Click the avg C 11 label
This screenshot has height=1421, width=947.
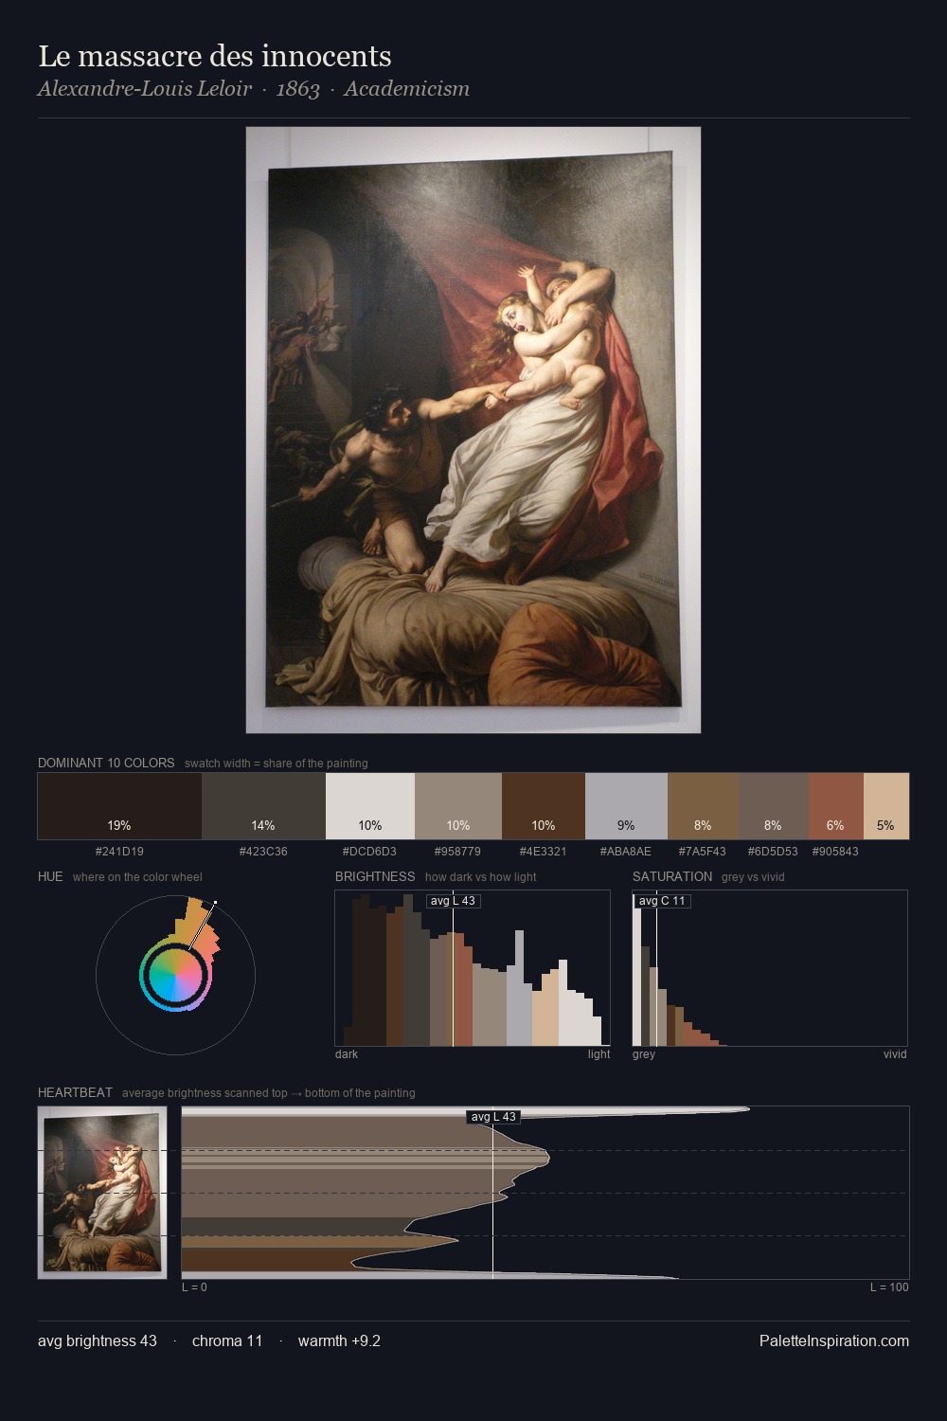pyautogui.click(x=662, y=901)
